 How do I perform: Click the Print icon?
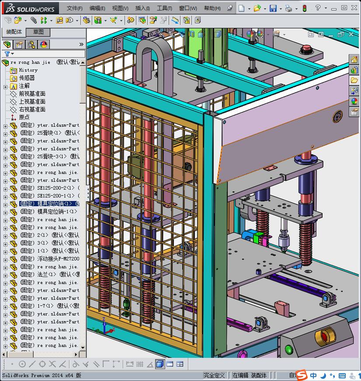click(x=288, y=8)
